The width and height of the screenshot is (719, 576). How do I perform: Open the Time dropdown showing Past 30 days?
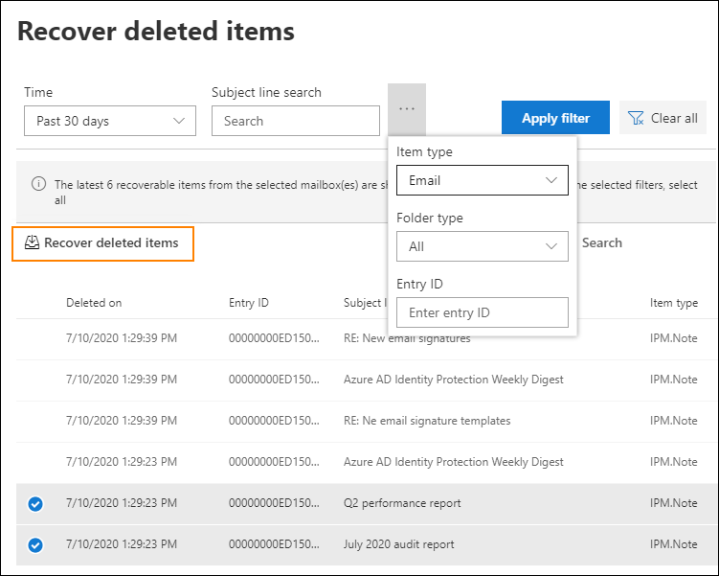[110, 121]
